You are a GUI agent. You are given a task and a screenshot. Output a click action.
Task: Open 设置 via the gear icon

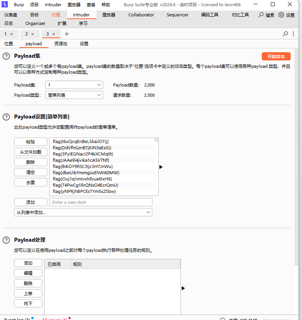(281, 15)
